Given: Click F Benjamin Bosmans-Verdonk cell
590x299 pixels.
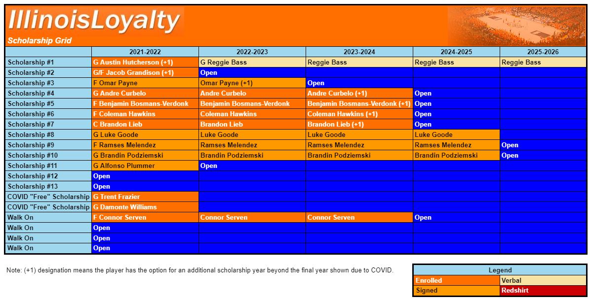Looking at the screenshot, I should coord(145,103).
